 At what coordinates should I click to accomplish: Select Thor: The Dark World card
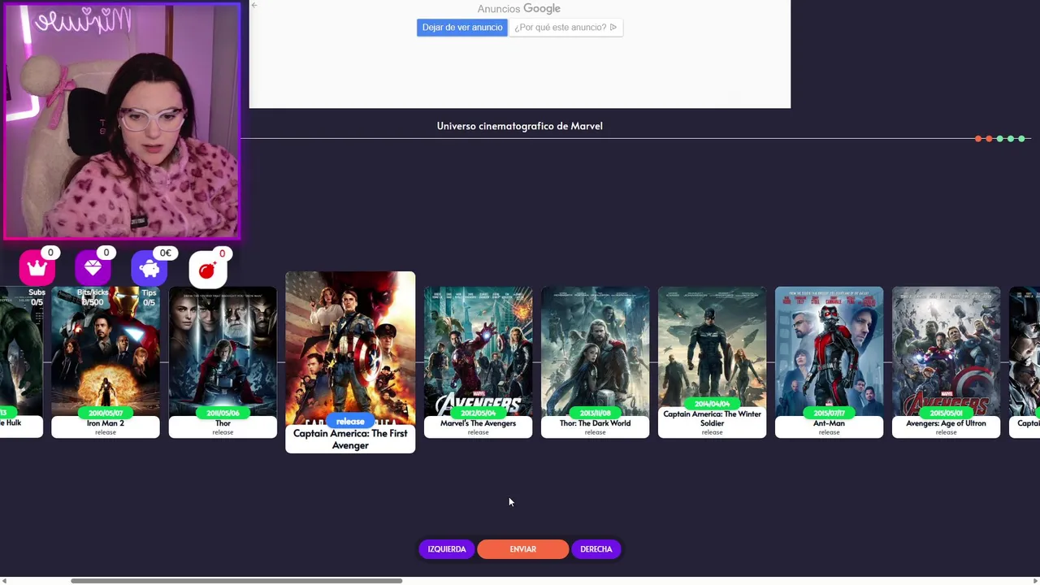595,362
